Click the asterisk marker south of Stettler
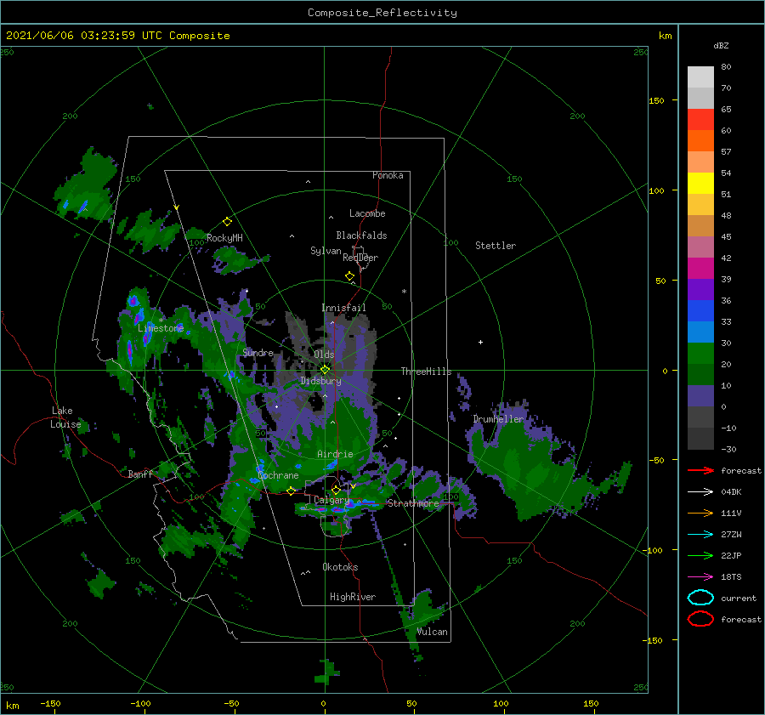This screenshot has height=715, width=765. (x=404, y=292)
